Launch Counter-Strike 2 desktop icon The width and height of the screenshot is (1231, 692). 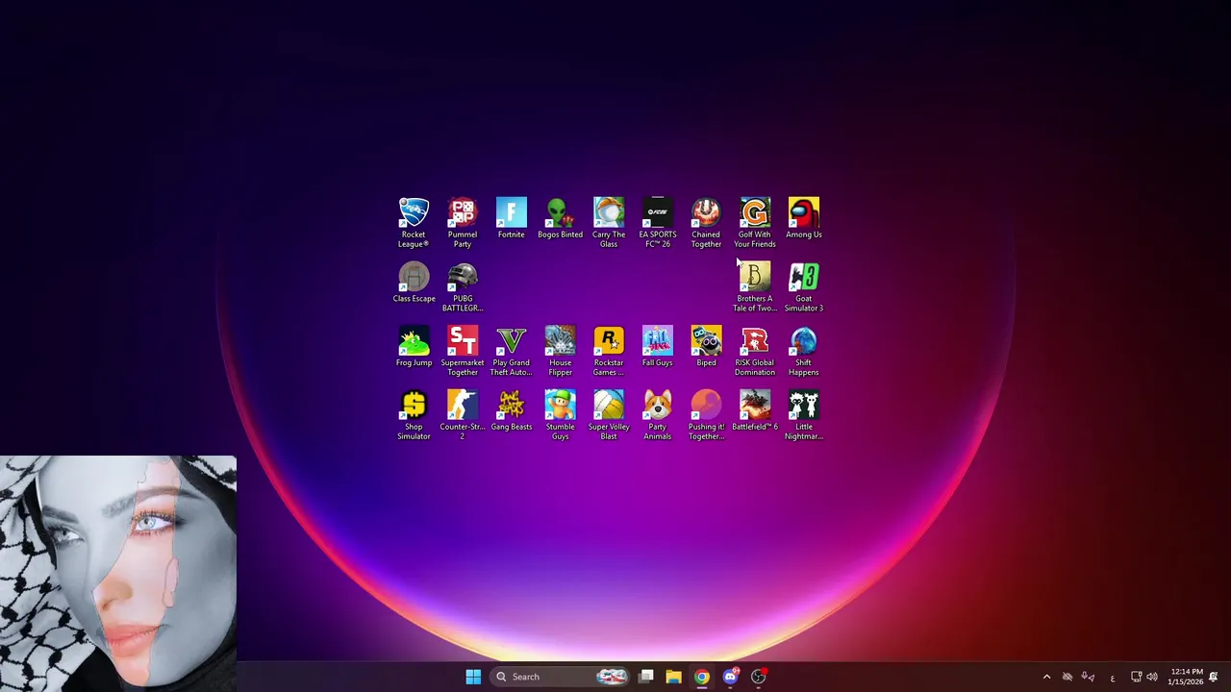[463, 415]
